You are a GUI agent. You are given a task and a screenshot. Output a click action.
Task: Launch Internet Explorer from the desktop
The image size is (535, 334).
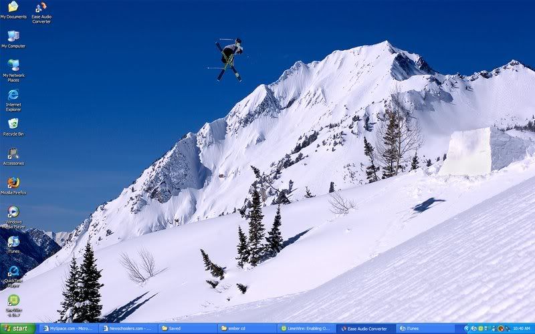pyautogui.click(x=13, y=95)
